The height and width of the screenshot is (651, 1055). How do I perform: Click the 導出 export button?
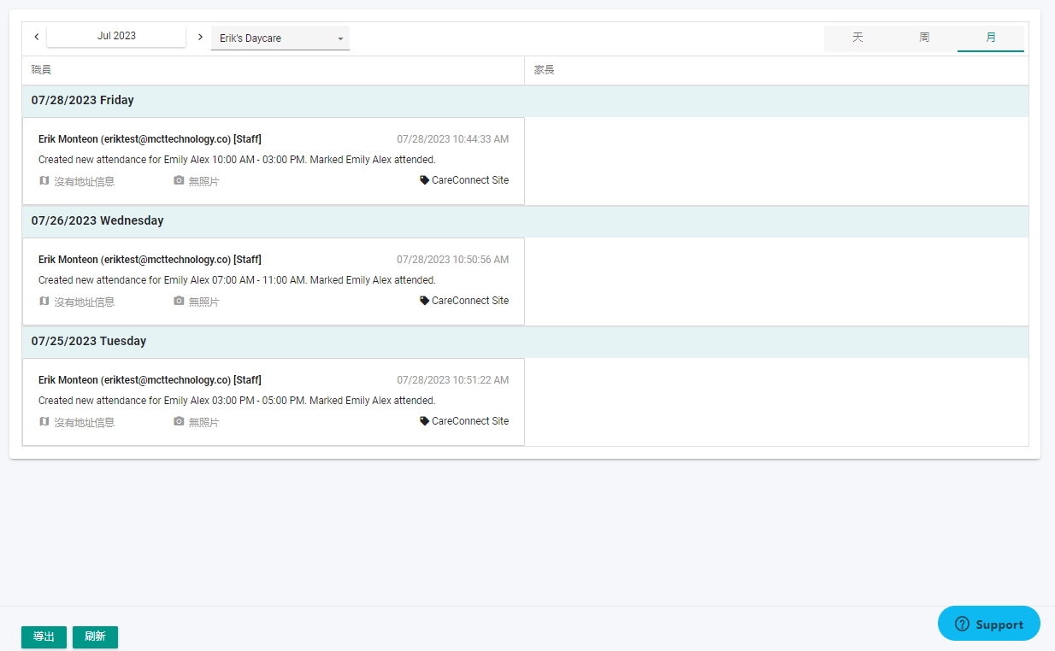point(44,637)
